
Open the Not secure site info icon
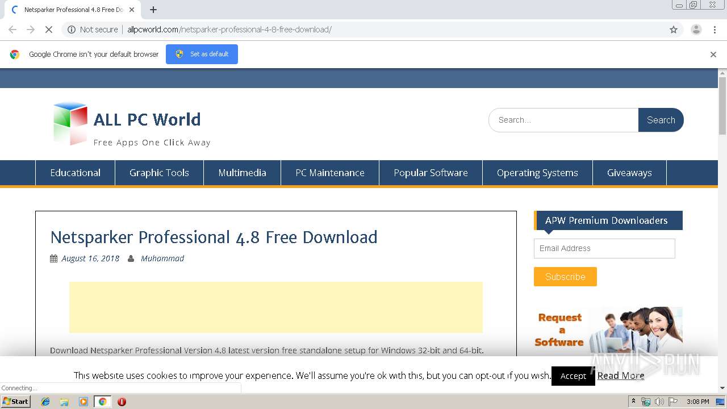click(72, 30)
